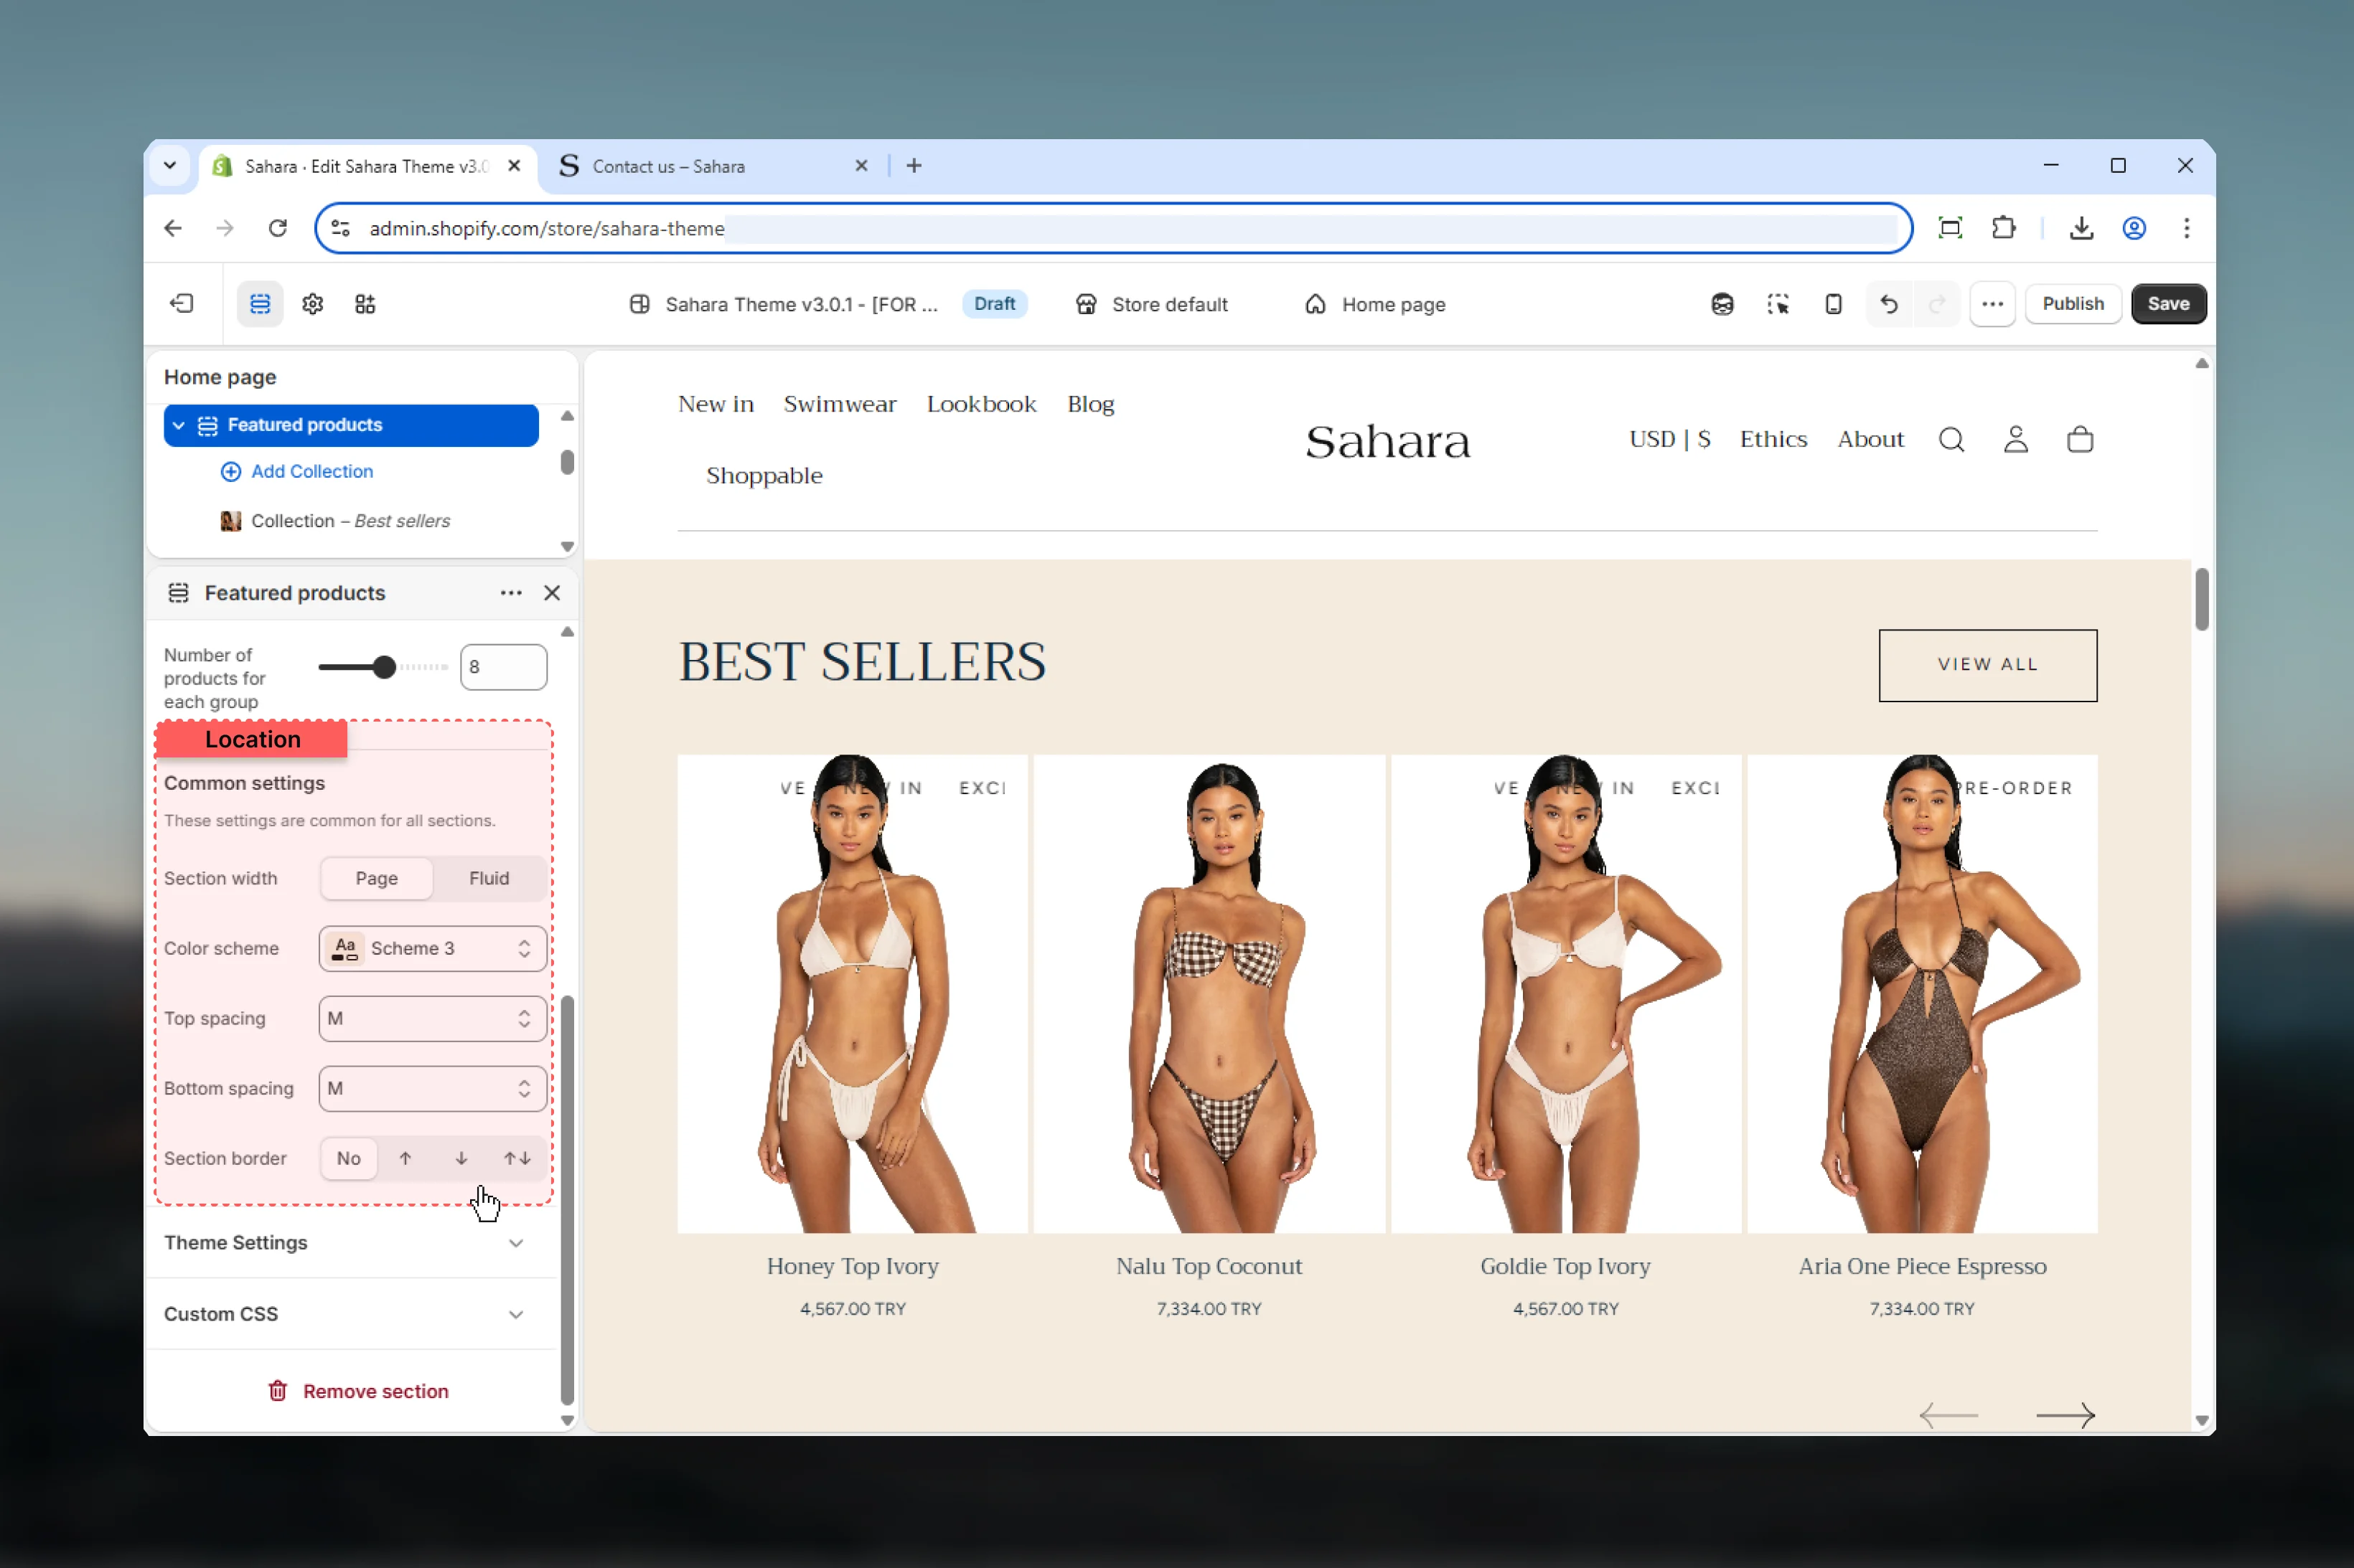Open the Bottom spacing dropdown
Screen dimensions: 2354x1568
(x=433, y=1088)
